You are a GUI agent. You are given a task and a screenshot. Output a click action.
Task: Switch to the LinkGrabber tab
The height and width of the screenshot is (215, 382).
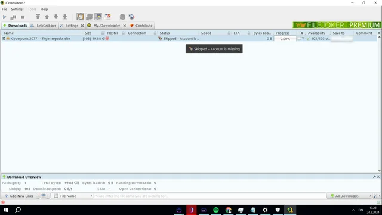click(44, 26)
